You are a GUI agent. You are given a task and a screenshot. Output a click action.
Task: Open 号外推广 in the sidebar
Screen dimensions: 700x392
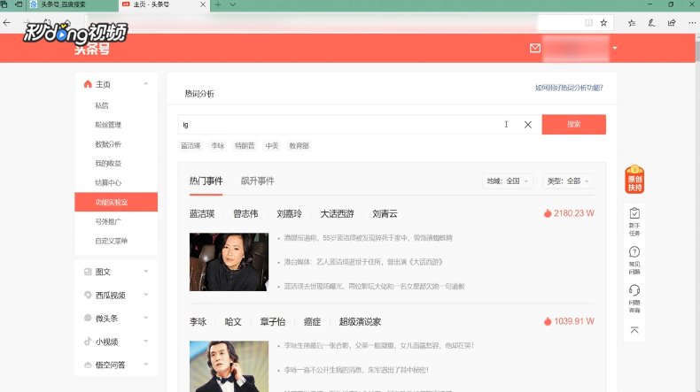pyautogui.click(x=108, y=221)
